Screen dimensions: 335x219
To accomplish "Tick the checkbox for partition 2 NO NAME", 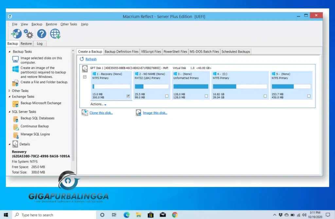I will click(167, 96).
